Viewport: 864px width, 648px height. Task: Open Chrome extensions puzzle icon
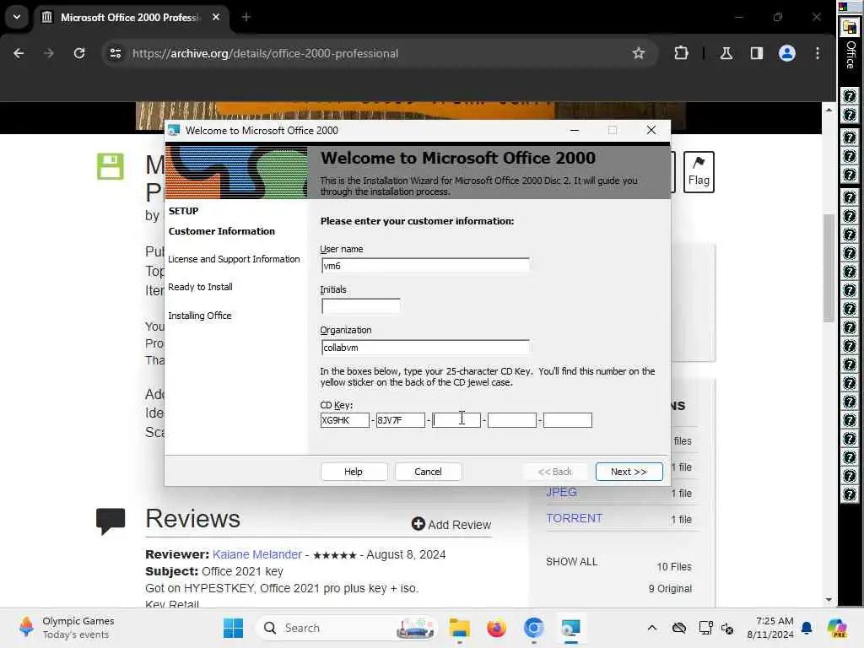point(681,53)
